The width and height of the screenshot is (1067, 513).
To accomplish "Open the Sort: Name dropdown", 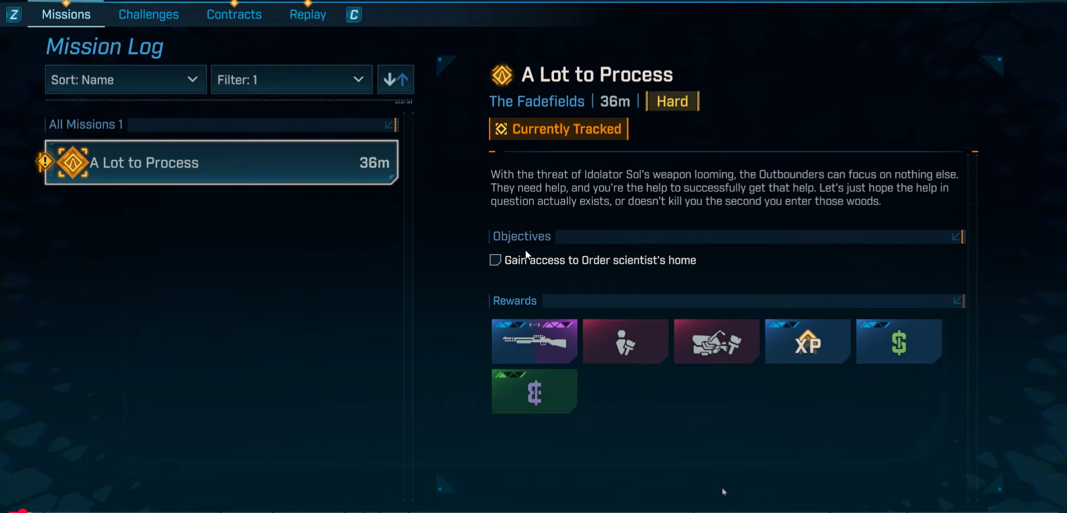I will (126, 79).
